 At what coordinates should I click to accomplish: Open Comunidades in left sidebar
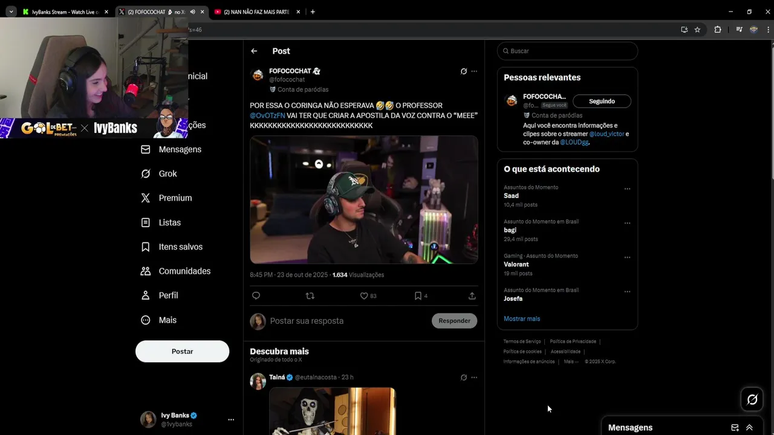tap(175, 271)
